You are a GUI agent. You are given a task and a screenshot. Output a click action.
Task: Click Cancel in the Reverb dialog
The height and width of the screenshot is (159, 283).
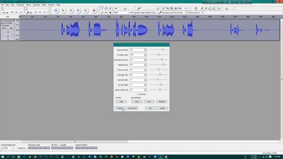tap(162, 108)
